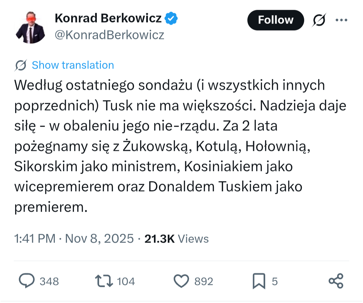Click the 104 reposts count
This screenshot has width=363, height=303.
coord(126,282)
